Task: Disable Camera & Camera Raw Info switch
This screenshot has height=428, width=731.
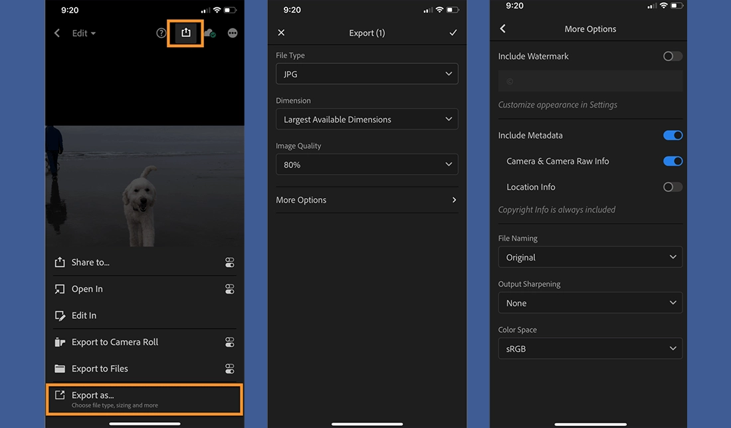Action: pos(673,161)
